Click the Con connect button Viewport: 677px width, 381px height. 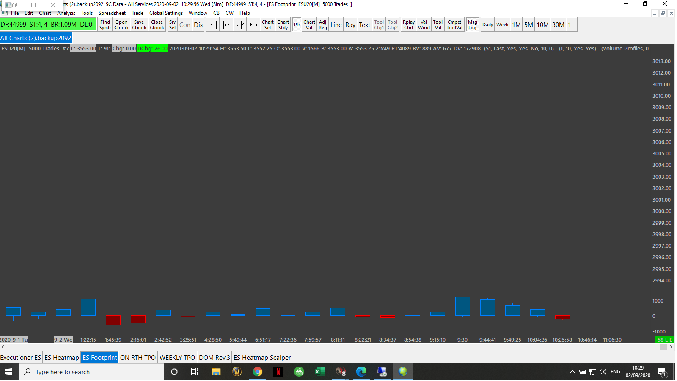[185, 25]
